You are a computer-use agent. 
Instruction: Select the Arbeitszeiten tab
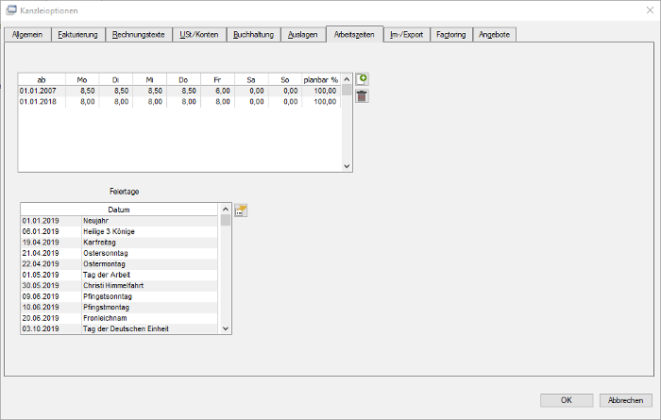354,34
